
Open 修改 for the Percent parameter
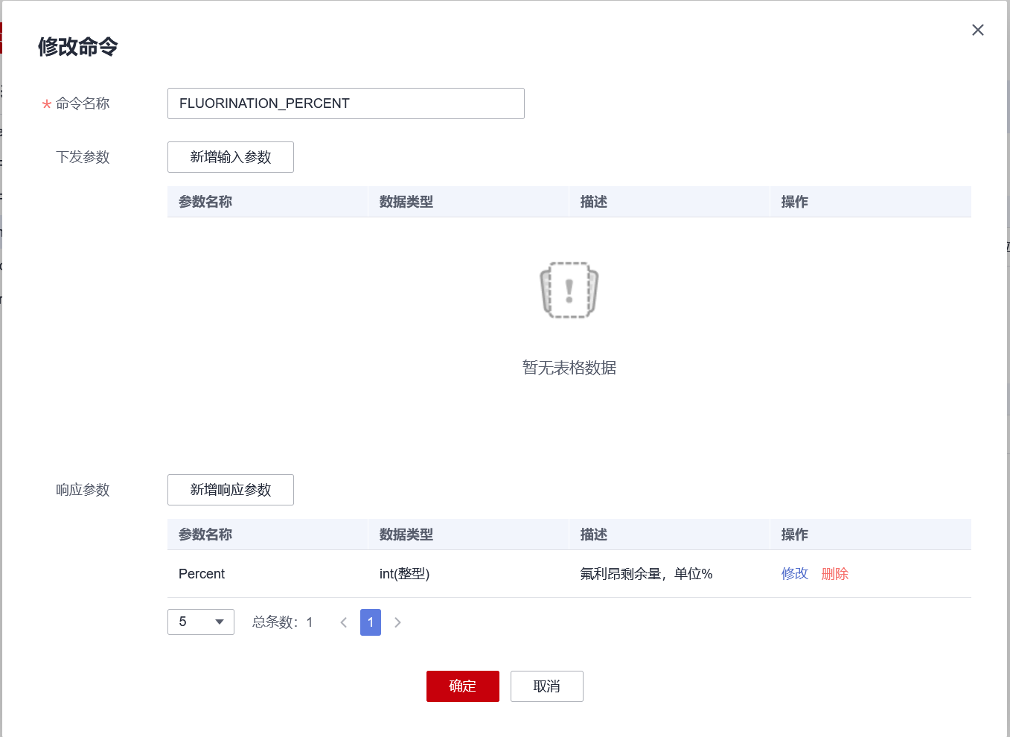point(794,574)
